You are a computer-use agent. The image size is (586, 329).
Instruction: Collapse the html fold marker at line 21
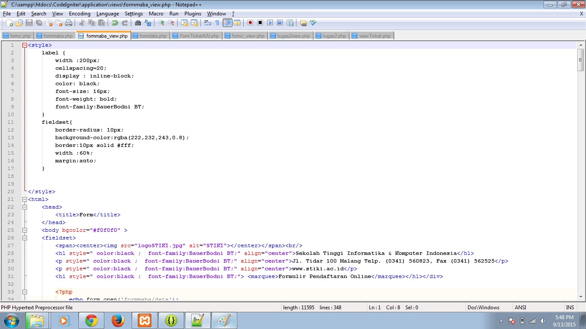tap(24, 199)
